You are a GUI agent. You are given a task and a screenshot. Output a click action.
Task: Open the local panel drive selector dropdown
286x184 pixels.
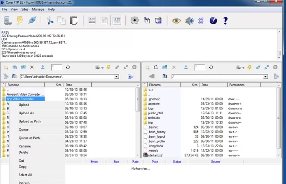(x=102, y=67)
